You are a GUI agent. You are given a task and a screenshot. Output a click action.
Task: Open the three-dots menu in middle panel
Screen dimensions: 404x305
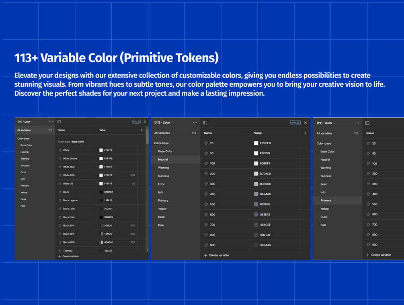(195, 123)
